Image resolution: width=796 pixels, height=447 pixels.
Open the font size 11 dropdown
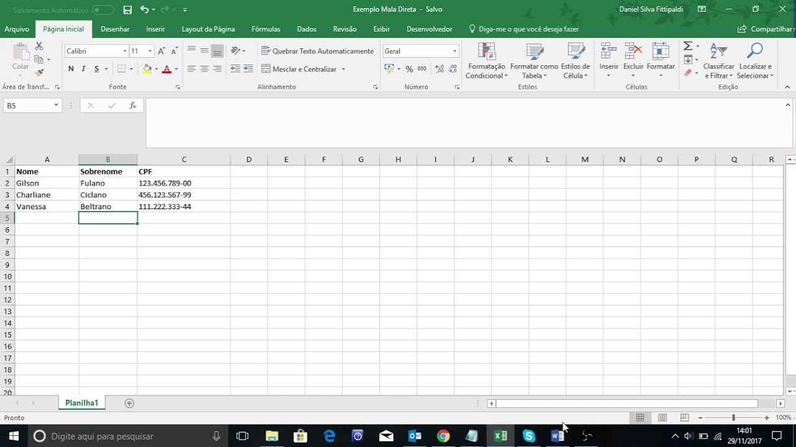pyautogui.click(x=150, y=51)
